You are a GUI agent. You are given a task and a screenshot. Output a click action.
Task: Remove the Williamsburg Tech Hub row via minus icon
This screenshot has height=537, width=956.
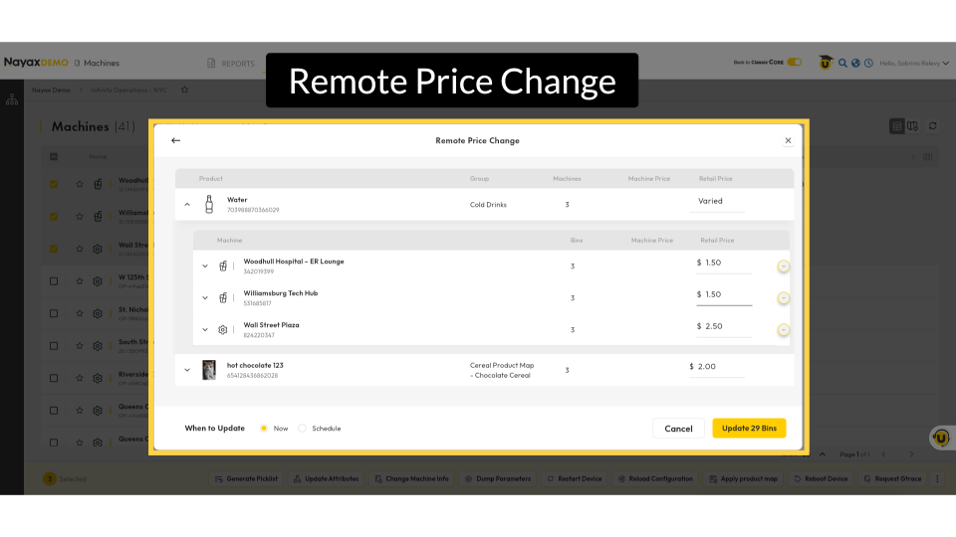(784, 298)
